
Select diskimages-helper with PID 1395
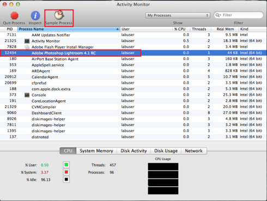tap(133, 131)
